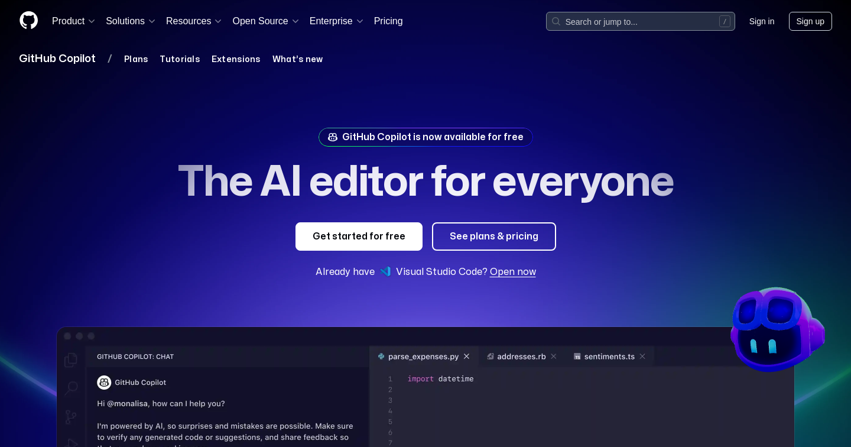Click the heading The AI editor for everyone
851x447 pixels.
coord(425,181)
